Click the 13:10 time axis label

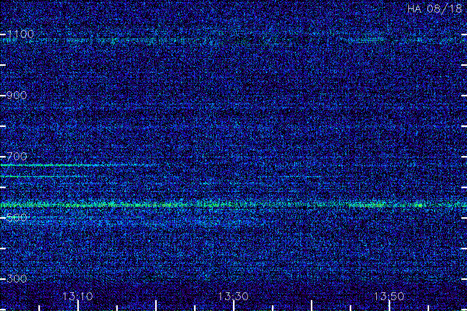pos(78,296)
